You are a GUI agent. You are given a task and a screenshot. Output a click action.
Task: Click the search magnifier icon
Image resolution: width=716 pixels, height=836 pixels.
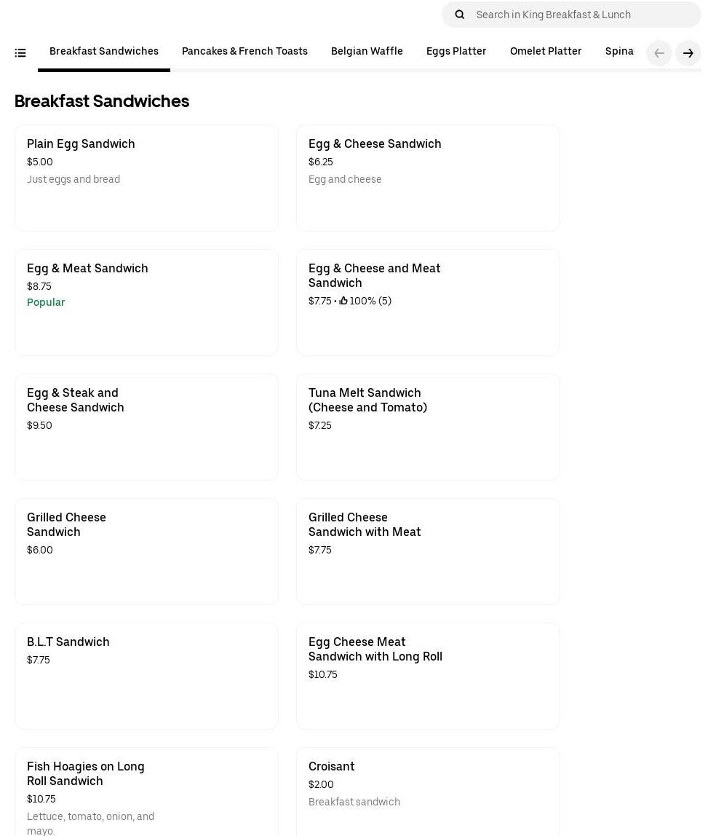coord(460,15)
